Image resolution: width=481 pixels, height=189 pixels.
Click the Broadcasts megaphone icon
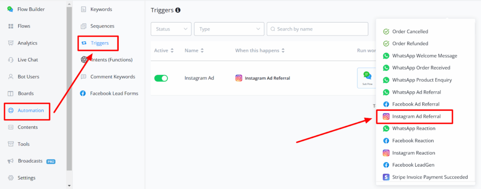10,161
